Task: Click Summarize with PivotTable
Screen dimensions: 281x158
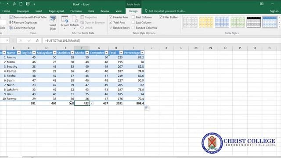Action: pyautogui.click(x=28, y=17)
